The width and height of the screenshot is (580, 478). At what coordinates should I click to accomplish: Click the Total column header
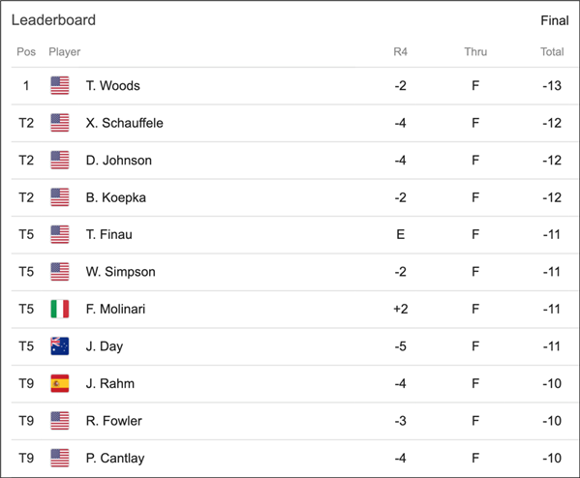click(x=552, y=51)
